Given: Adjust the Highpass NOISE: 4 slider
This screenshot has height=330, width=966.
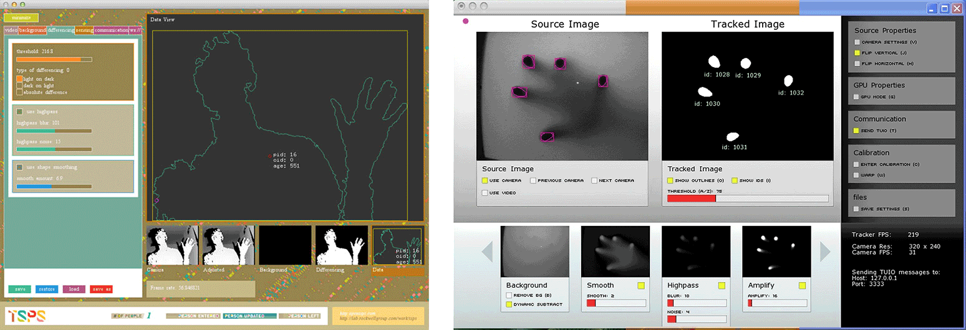Looking at the screenshot, I should pos(697,319).
